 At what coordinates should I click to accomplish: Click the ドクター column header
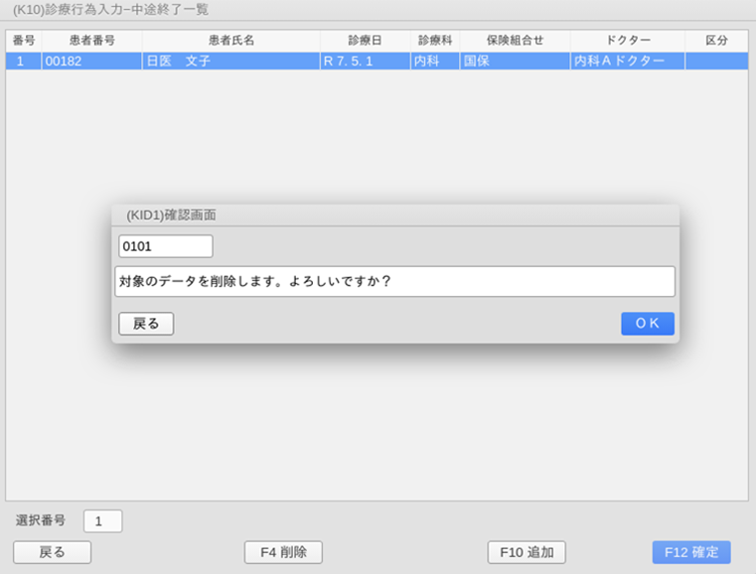pos(627,41)
